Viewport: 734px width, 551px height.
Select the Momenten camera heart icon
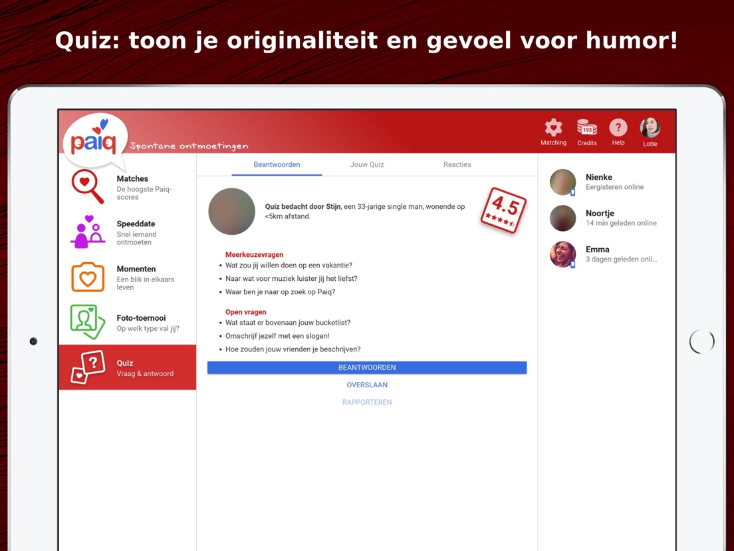point(88,277)
